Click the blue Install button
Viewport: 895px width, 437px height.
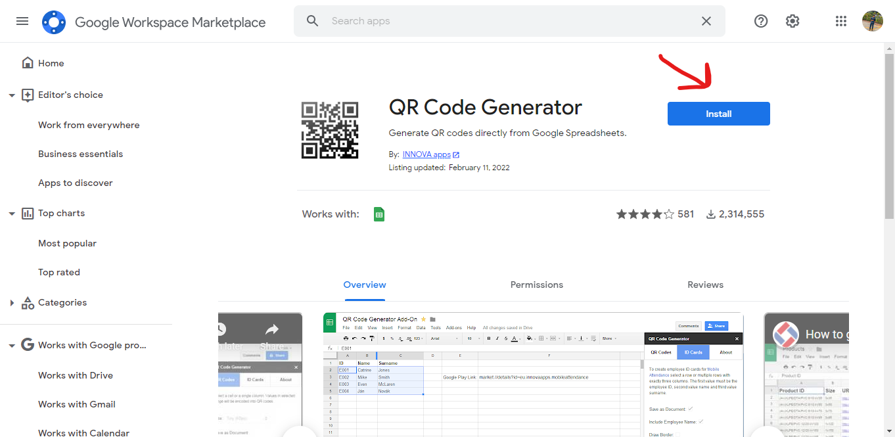coord(718,114)
